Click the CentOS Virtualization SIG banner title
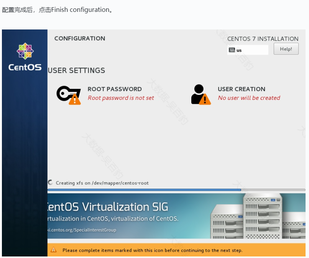The width and height of the screenshot is (309, 258). (108, 207)
